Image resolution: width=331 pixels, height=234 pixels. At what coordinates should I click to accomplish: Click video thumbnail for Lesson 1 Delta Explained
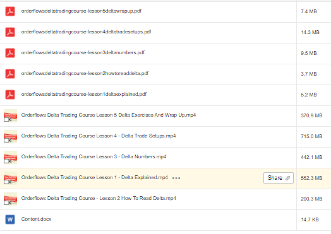point(10,178)
